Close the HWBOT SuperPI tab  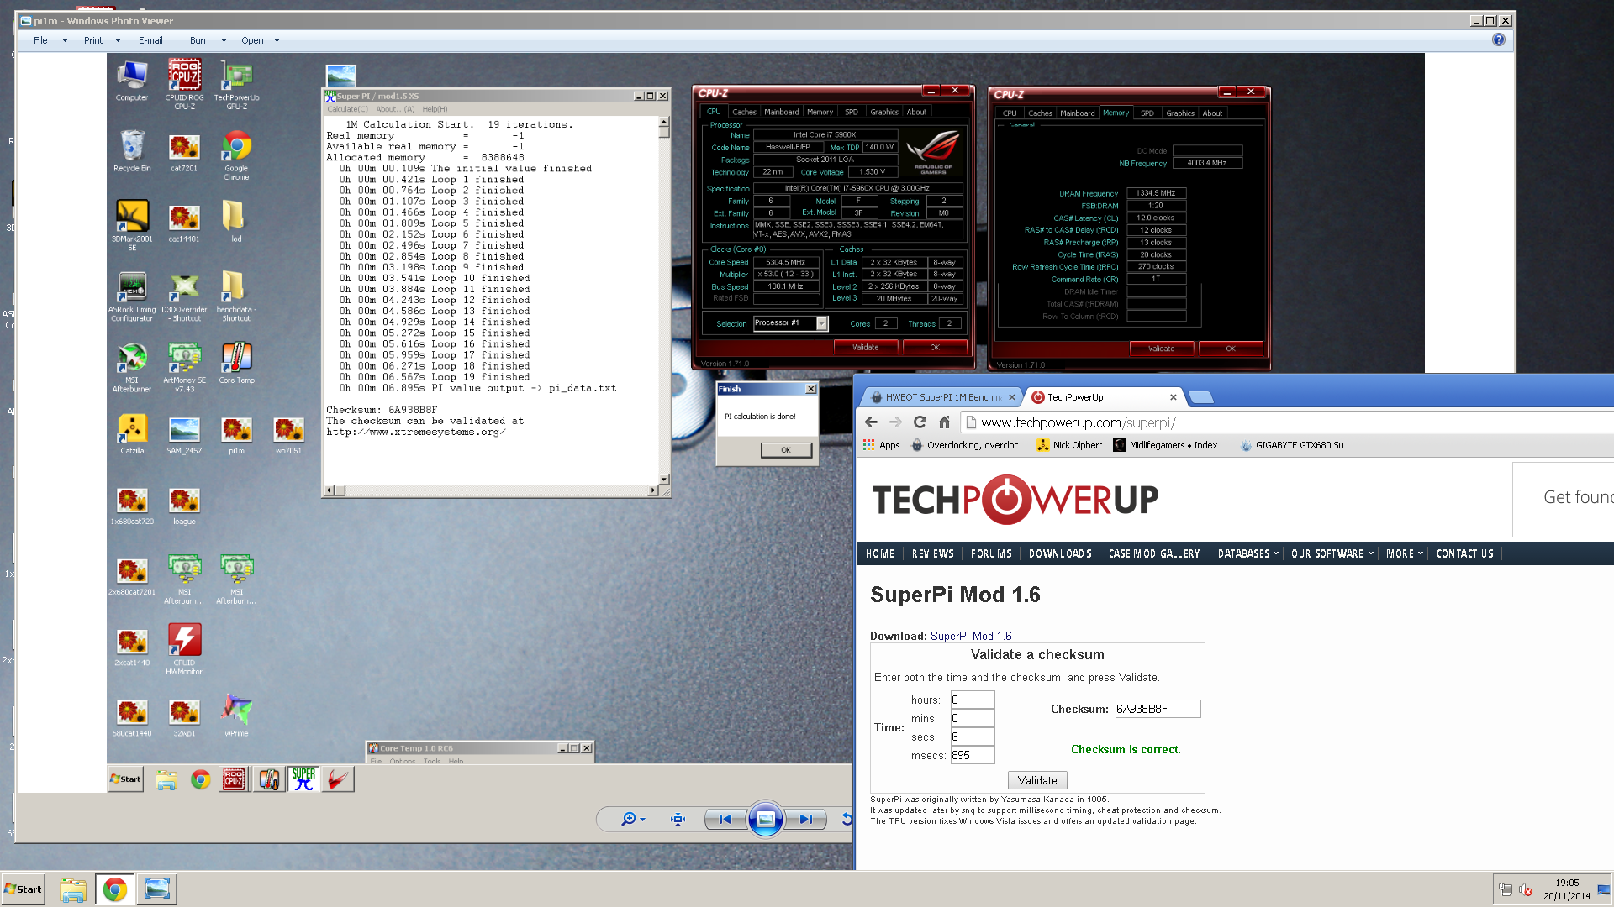[1012, 397]
